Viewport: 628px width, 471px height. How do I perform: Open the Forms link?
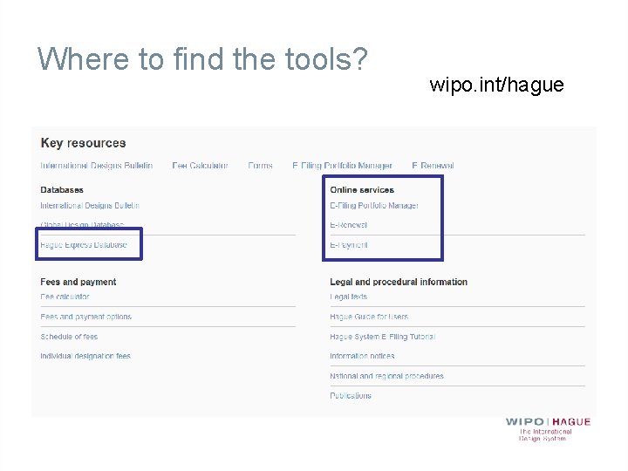coord(260,166)
